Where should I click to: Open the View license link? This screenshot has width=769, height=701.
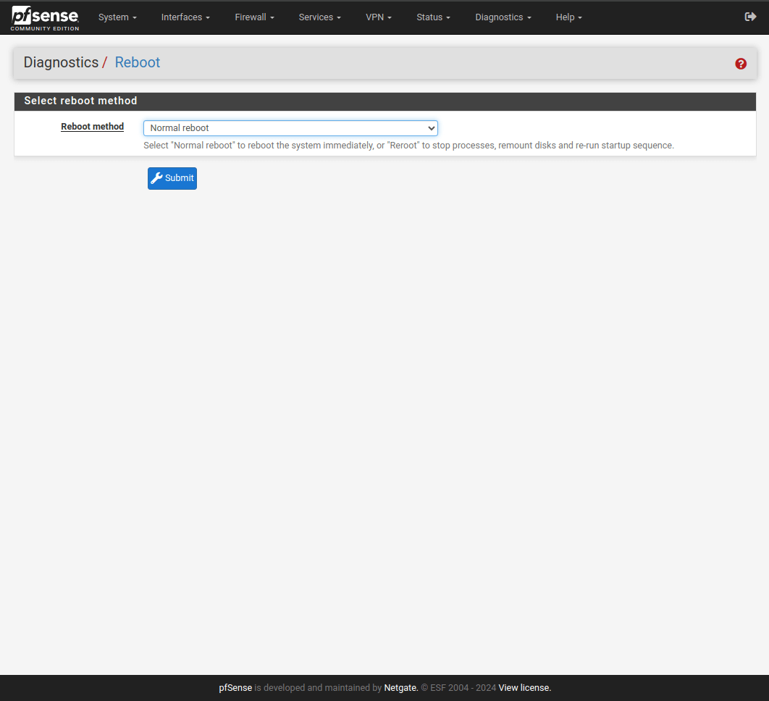coord(524,688)
